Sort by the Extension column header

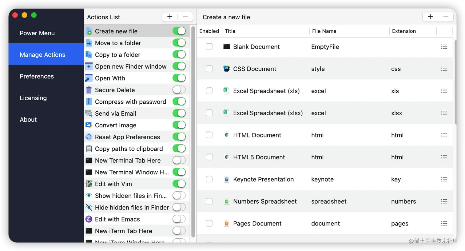click(413, 31)
